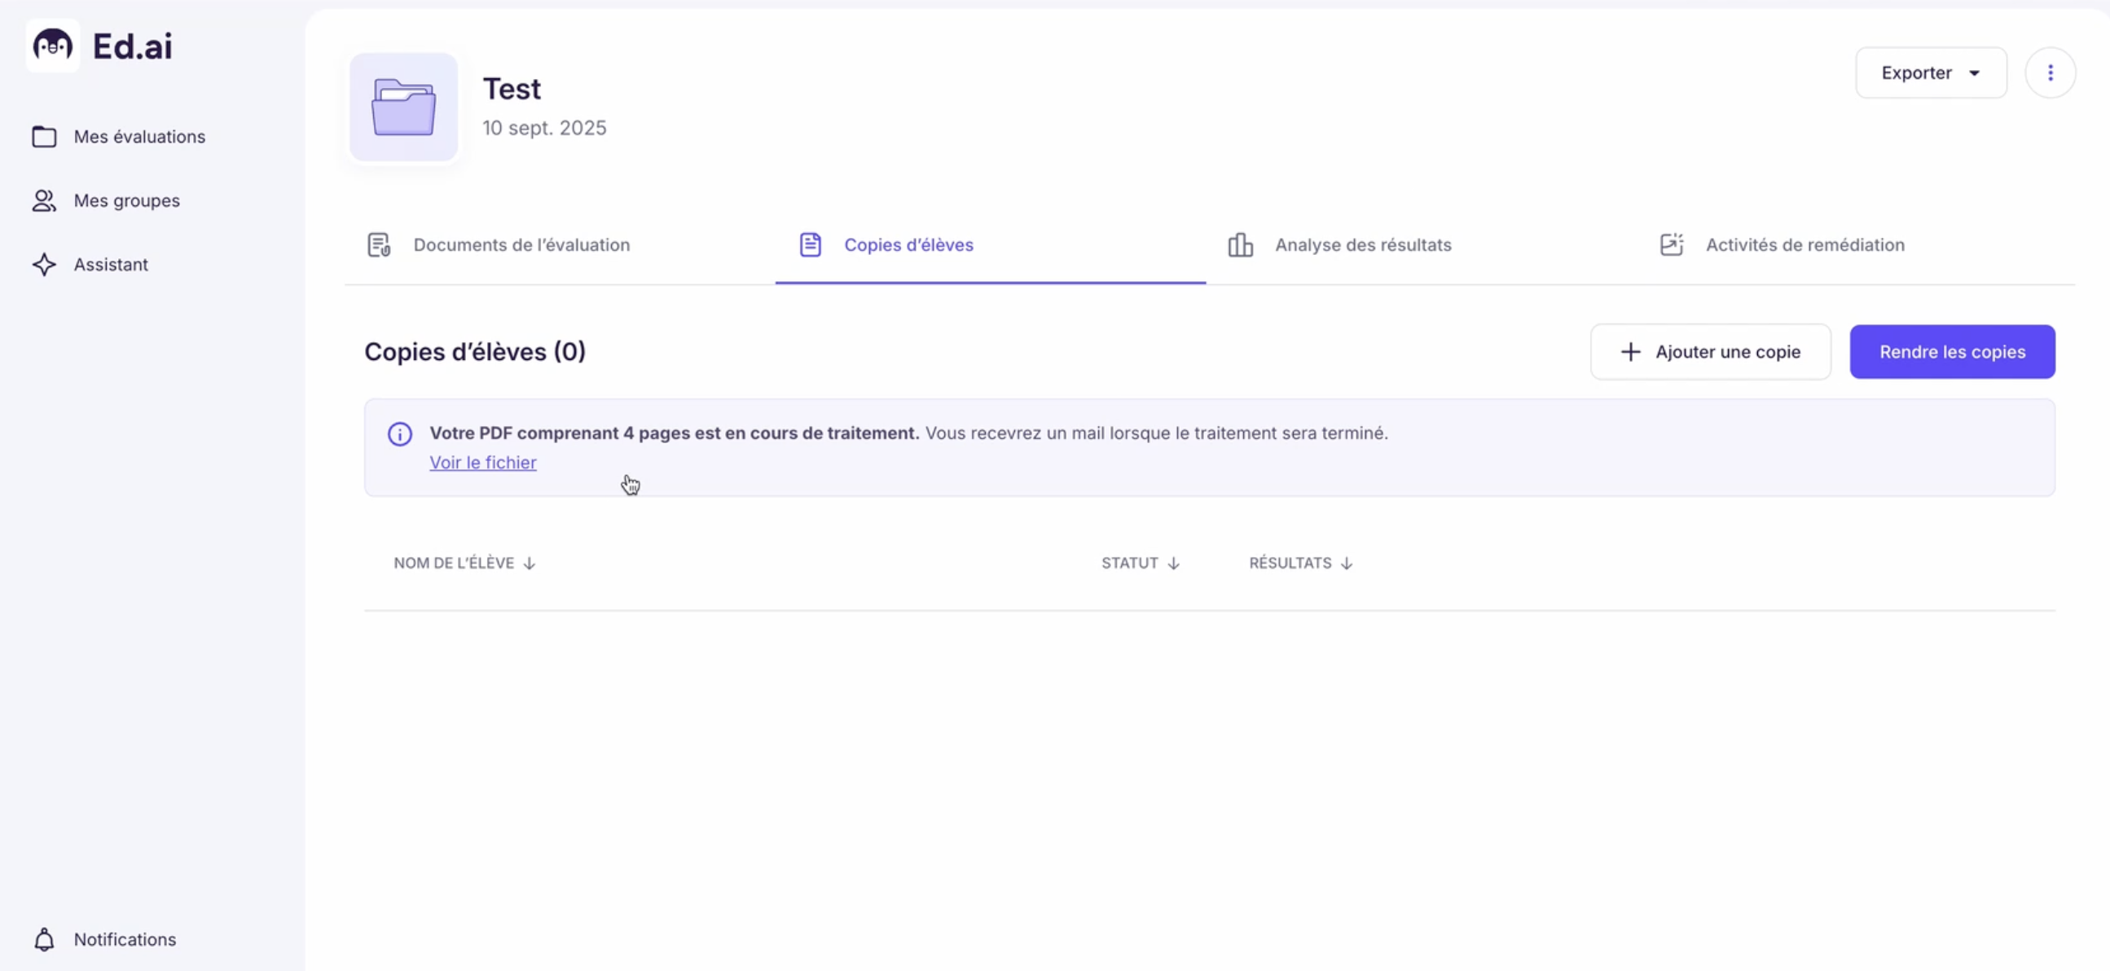
Task: Click the Mes groupes people icon
Action: [x=44, y=200]
